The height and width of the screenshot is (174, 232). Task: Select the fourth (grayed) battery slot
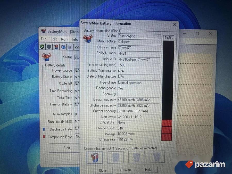click(x=157, y=156)
